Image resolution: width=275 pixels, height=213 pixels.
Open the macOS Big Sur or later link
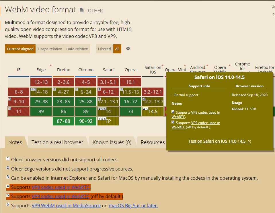[x=133, y=206]
